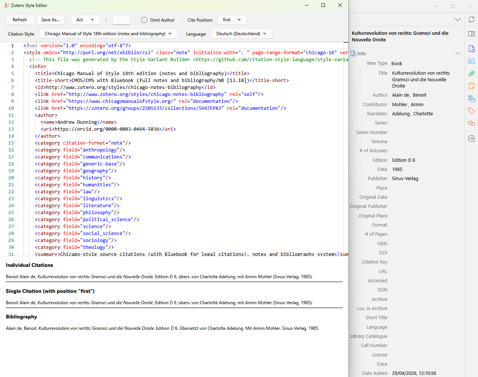The width and height of the screenshot is (478, 377).
Task: Click the locator value input field
Action: click(x=121, y=20)
